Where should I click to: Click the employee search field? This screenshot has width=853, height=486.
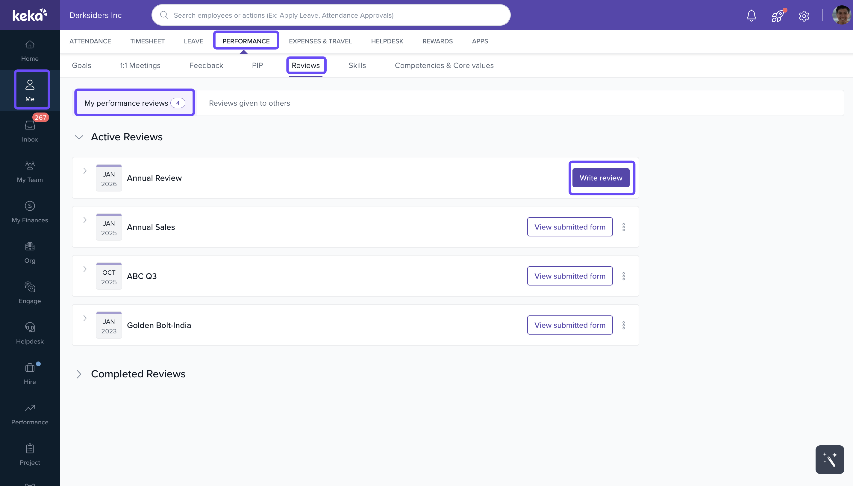[331, 15]
